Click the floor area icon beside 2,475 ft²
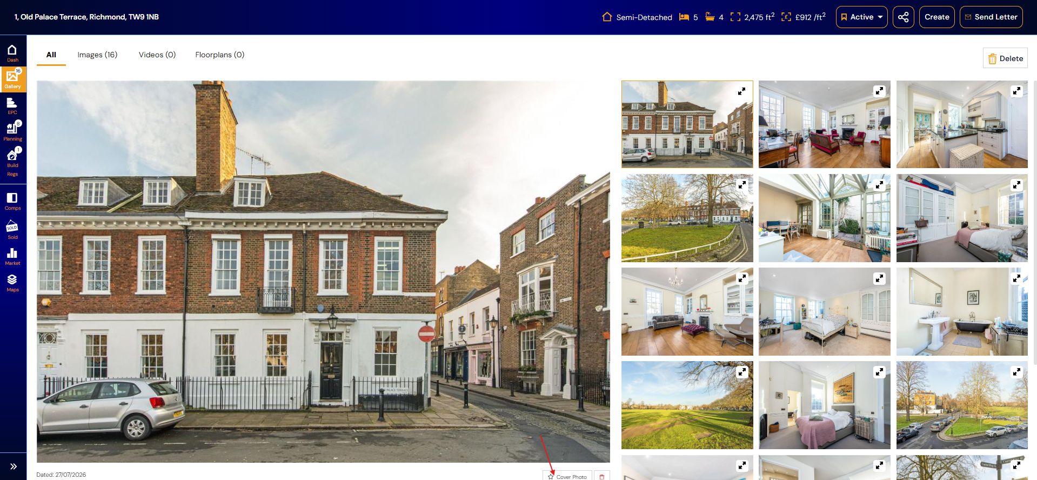Image resolution: width=1037 pixels, height=480 pixels. coord(735,17)
